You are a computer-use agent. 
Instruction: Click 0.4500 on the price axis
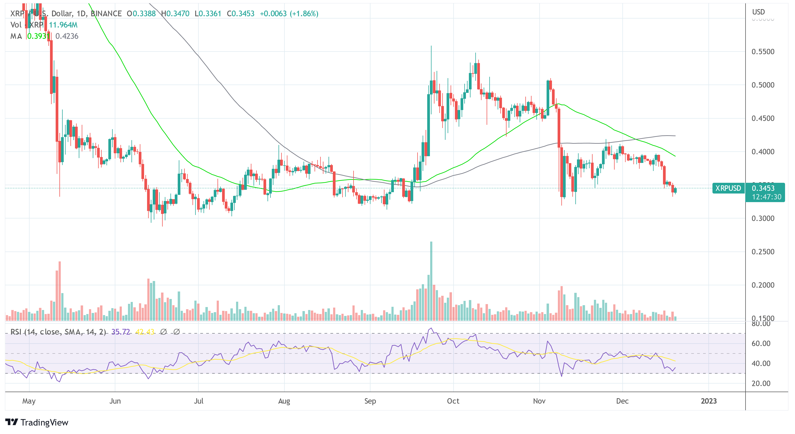(x=763, y=119)
